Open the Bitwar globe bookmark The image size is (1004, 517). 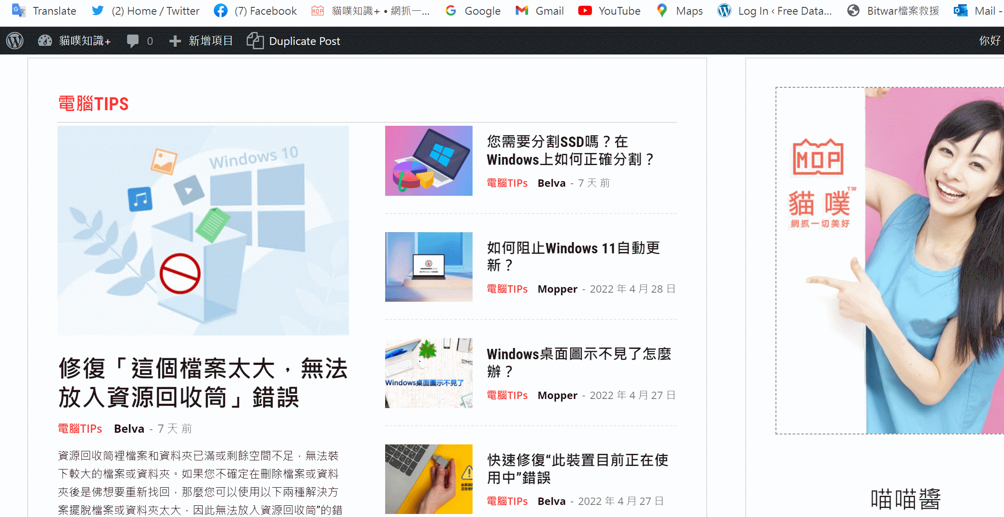853,11
